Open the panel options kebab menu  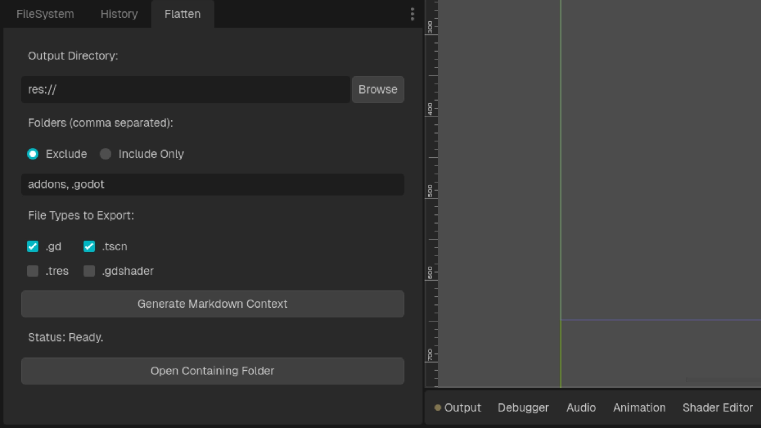click(x=412, y=14)
